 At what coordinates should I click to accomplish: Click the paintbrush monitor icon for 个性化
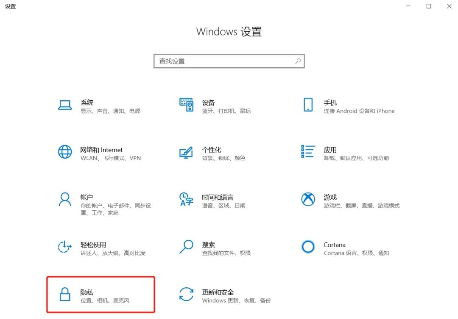[x=186, y=152]
